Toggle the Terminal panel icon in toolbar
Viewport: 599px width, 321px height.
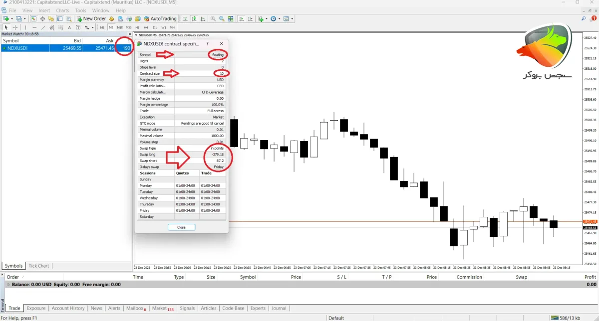[x=60, y=18]
